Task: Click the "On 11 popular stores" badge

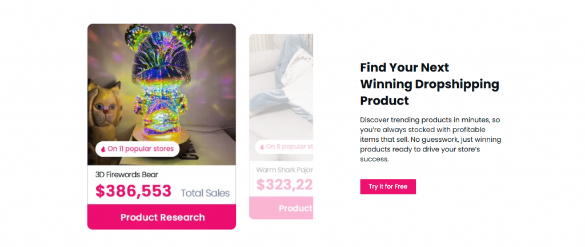Action: 137,149
